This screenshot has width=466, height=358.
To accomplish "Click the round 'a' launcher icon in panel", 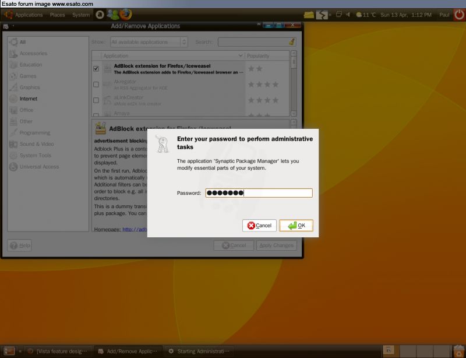I will pos(100,15).
